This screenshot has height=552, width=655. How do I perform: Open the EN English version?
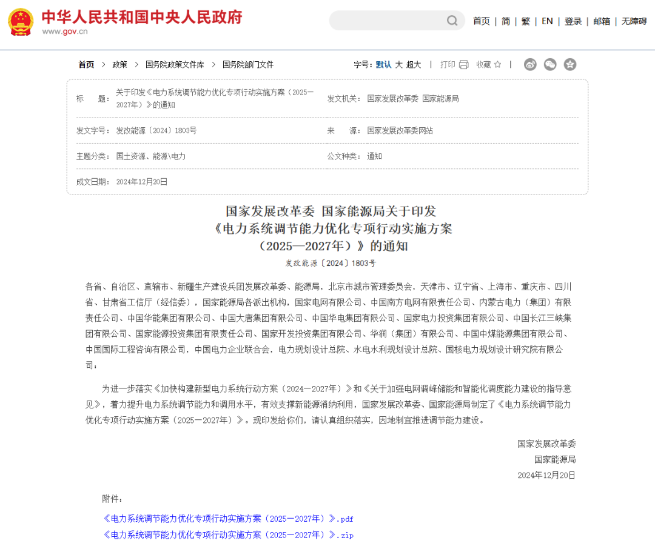(x=547, y=21)
